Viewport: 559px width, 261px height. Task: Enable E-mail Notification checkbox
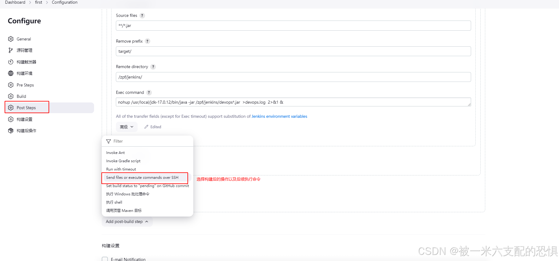pos(105,259)
